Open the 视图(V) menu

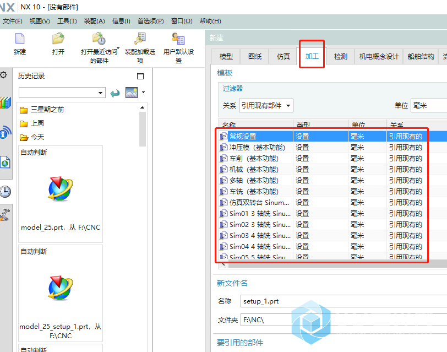(40, 21)
